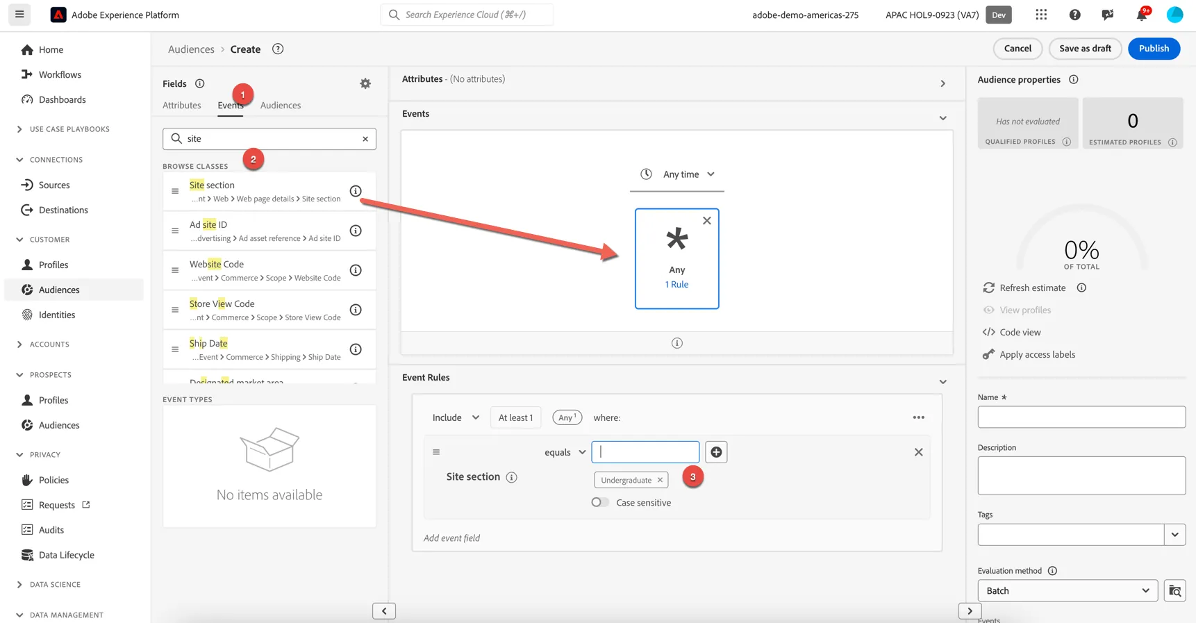1196x623 pixels.
Task: Open Fields settings gear
Action: tap(365, 83)
